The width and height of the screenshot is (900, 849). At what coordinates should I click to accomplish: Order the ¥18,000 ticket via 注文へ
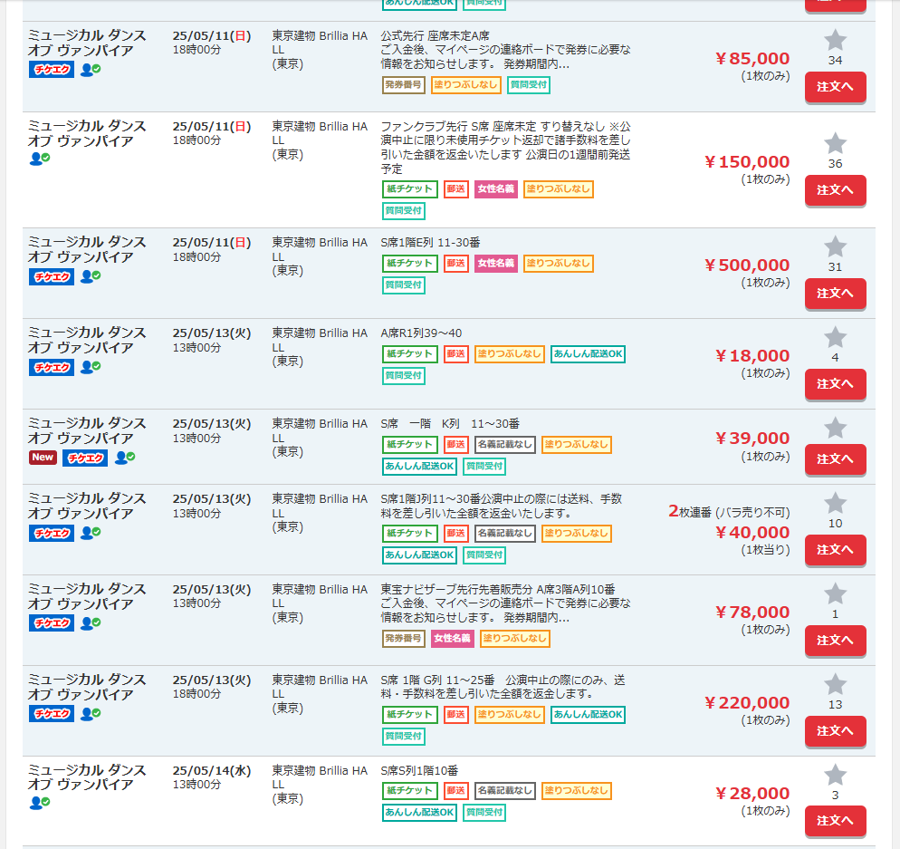coord(835,384)
